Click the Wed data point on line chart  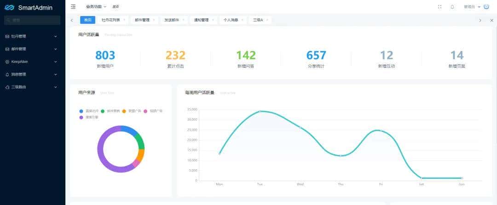300,127
